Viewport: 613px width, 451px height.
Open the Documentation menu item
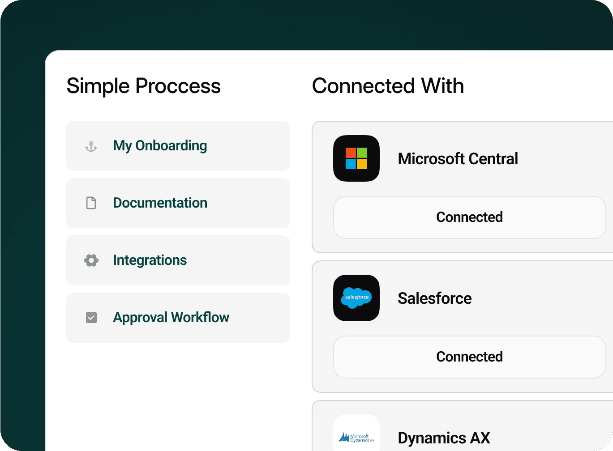pyautogui.click(x=178, y=203)
